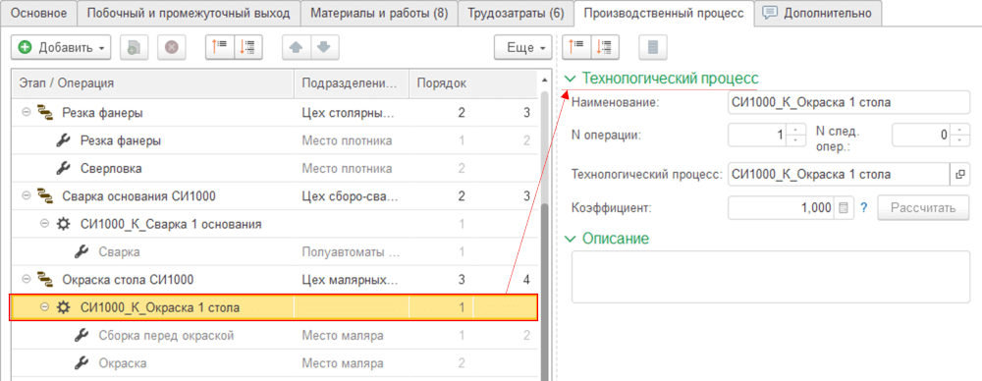Click the red delete icon in left toolbar

(171, 47)
